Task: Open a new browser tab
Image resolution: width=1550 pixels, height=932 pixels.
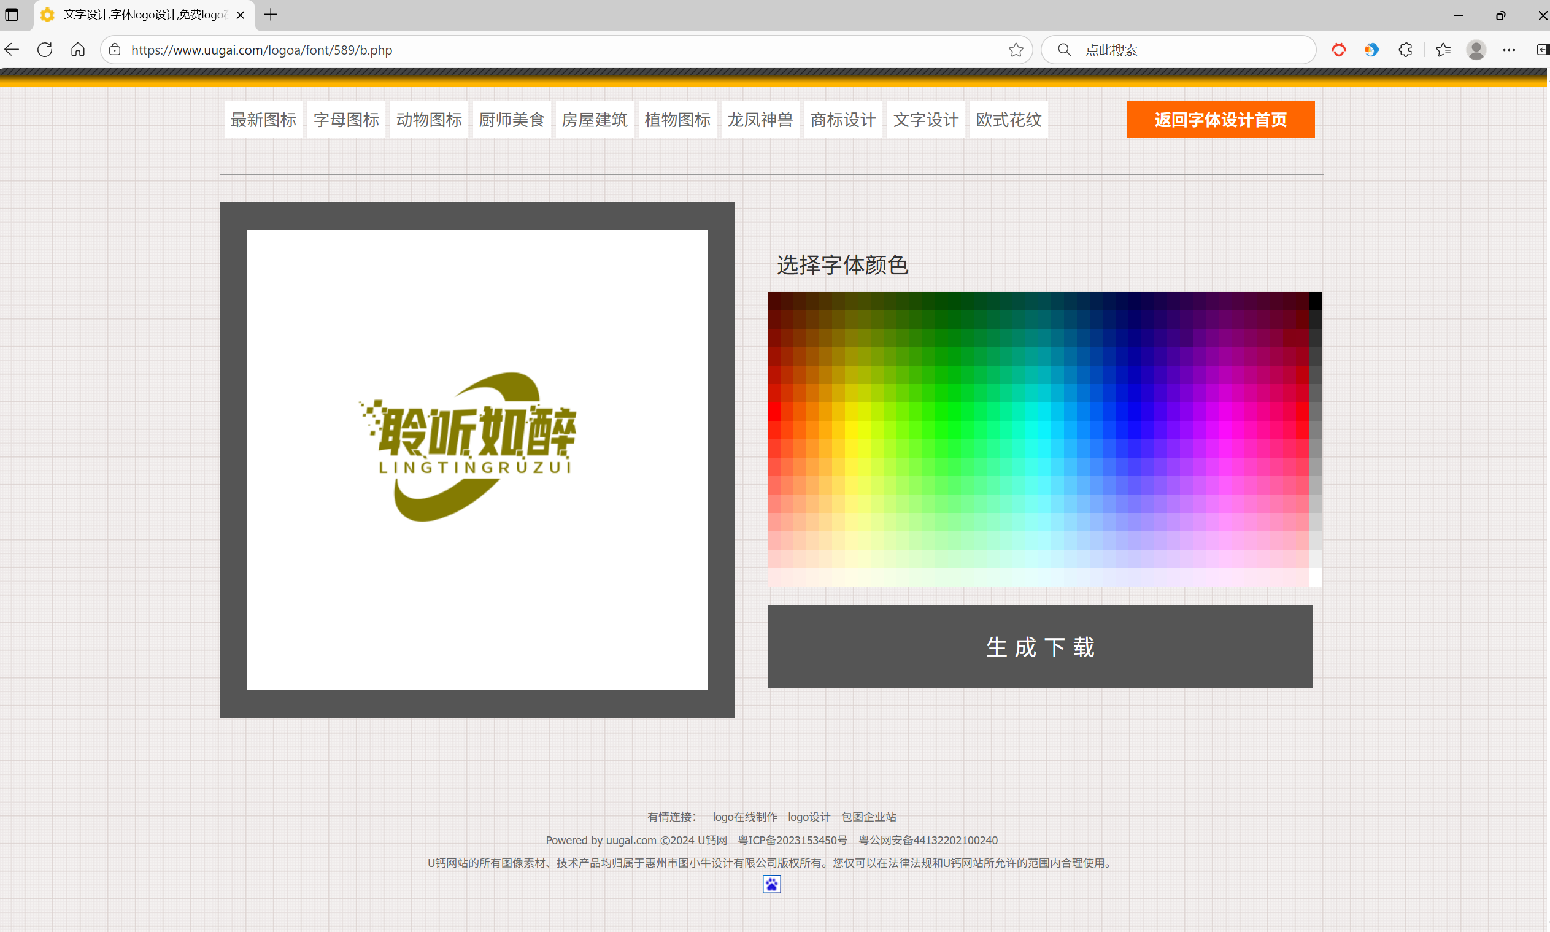Action: [x=271, y=15]
